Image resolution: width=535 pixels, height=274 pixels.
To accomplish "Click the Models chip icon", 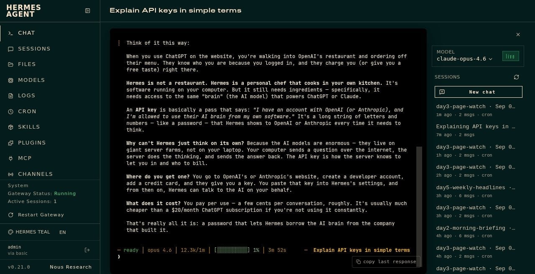I will click(x=11, y=80).
